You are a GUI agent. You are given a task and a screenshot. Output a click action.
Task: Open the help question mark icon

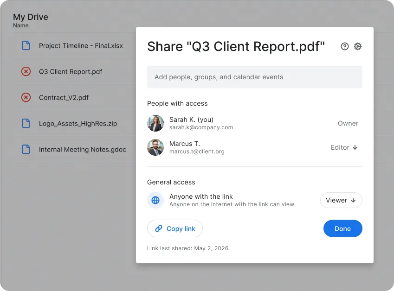point(344,46)
